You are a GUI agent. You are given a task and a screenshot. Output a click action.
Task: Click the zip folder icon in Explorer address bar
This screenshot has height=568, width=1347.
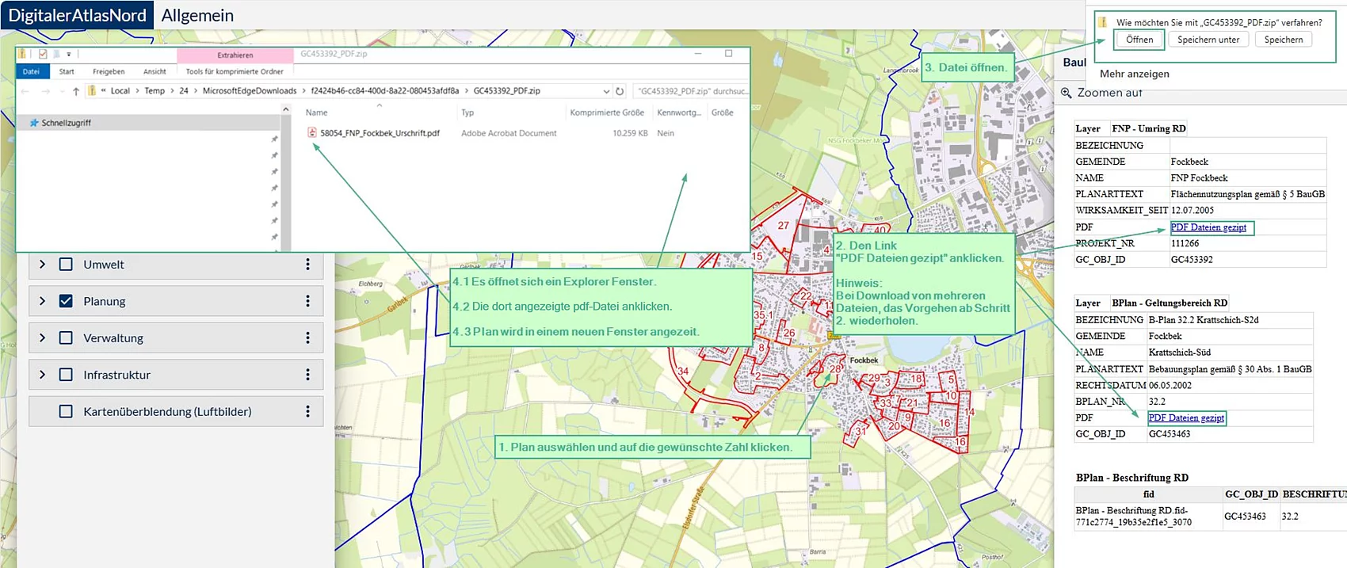pos(92,91)
